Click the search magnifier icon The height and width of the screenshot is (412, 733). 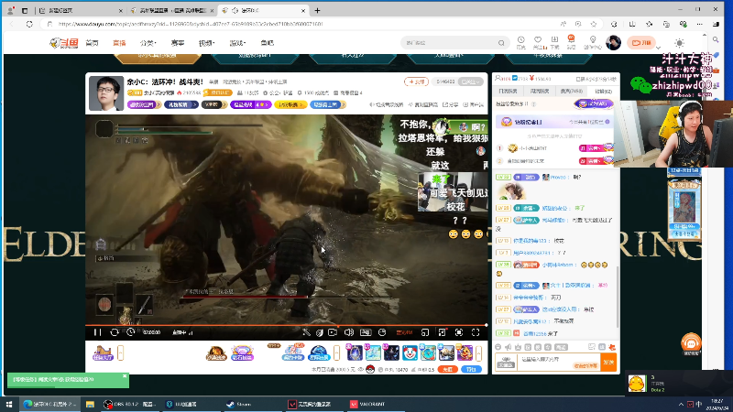pyautogui.click(x=501, y=43)
